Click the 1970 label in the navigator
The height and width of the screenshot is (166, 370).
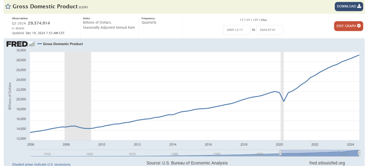pos(132,154)
